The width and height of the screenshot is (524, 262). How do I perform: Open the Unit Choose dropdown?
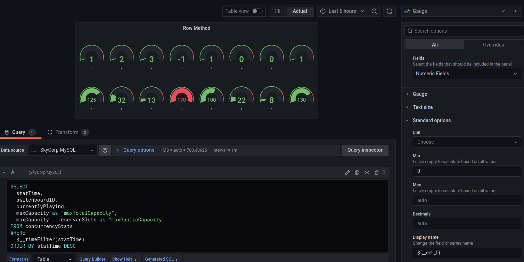467,142
